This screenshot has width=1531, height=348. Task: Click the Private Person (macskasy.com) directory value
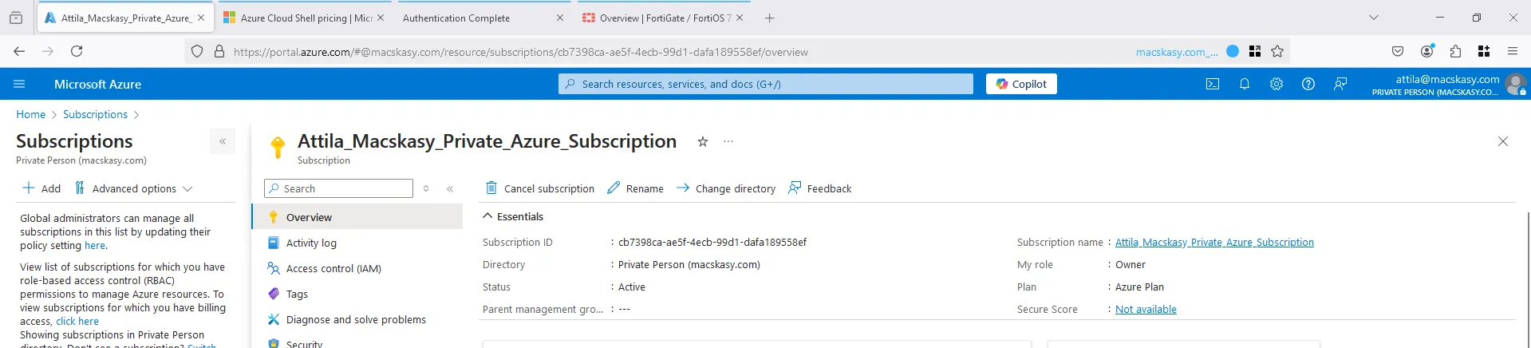tap(689, 264)
